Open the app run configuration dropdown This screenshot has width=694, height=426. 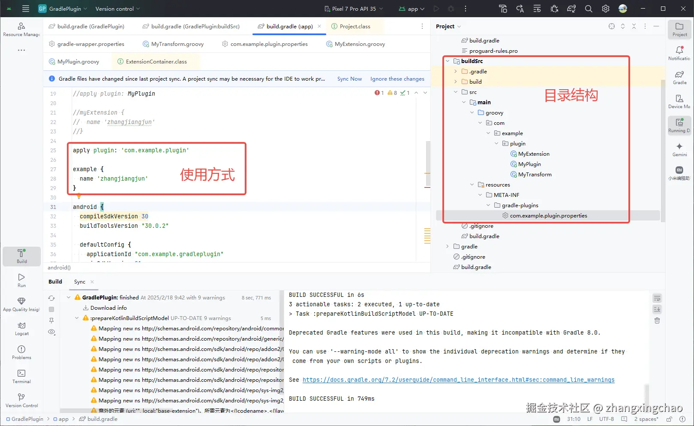[x=412, y=9]
